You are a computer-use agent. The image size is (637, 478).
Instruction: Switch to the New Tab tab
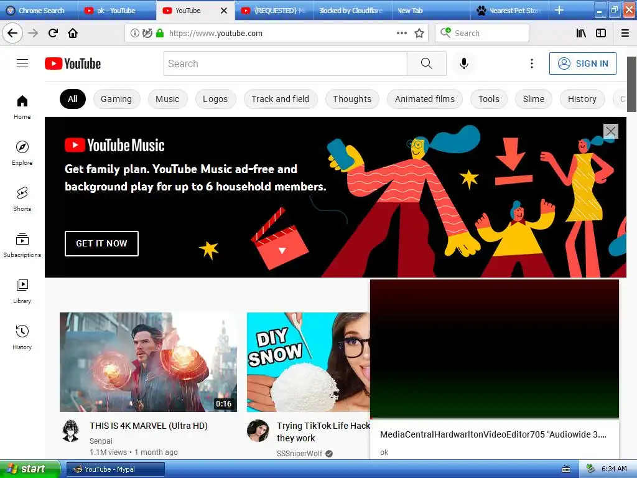coord(431,10)
